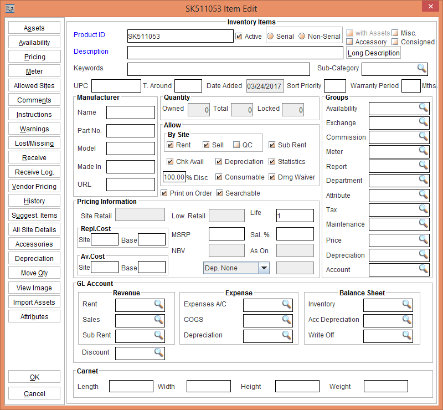Open Exchange group lookup magnifier
The height and width of the screenshot is (410, 443).
(x=424, y=122)
